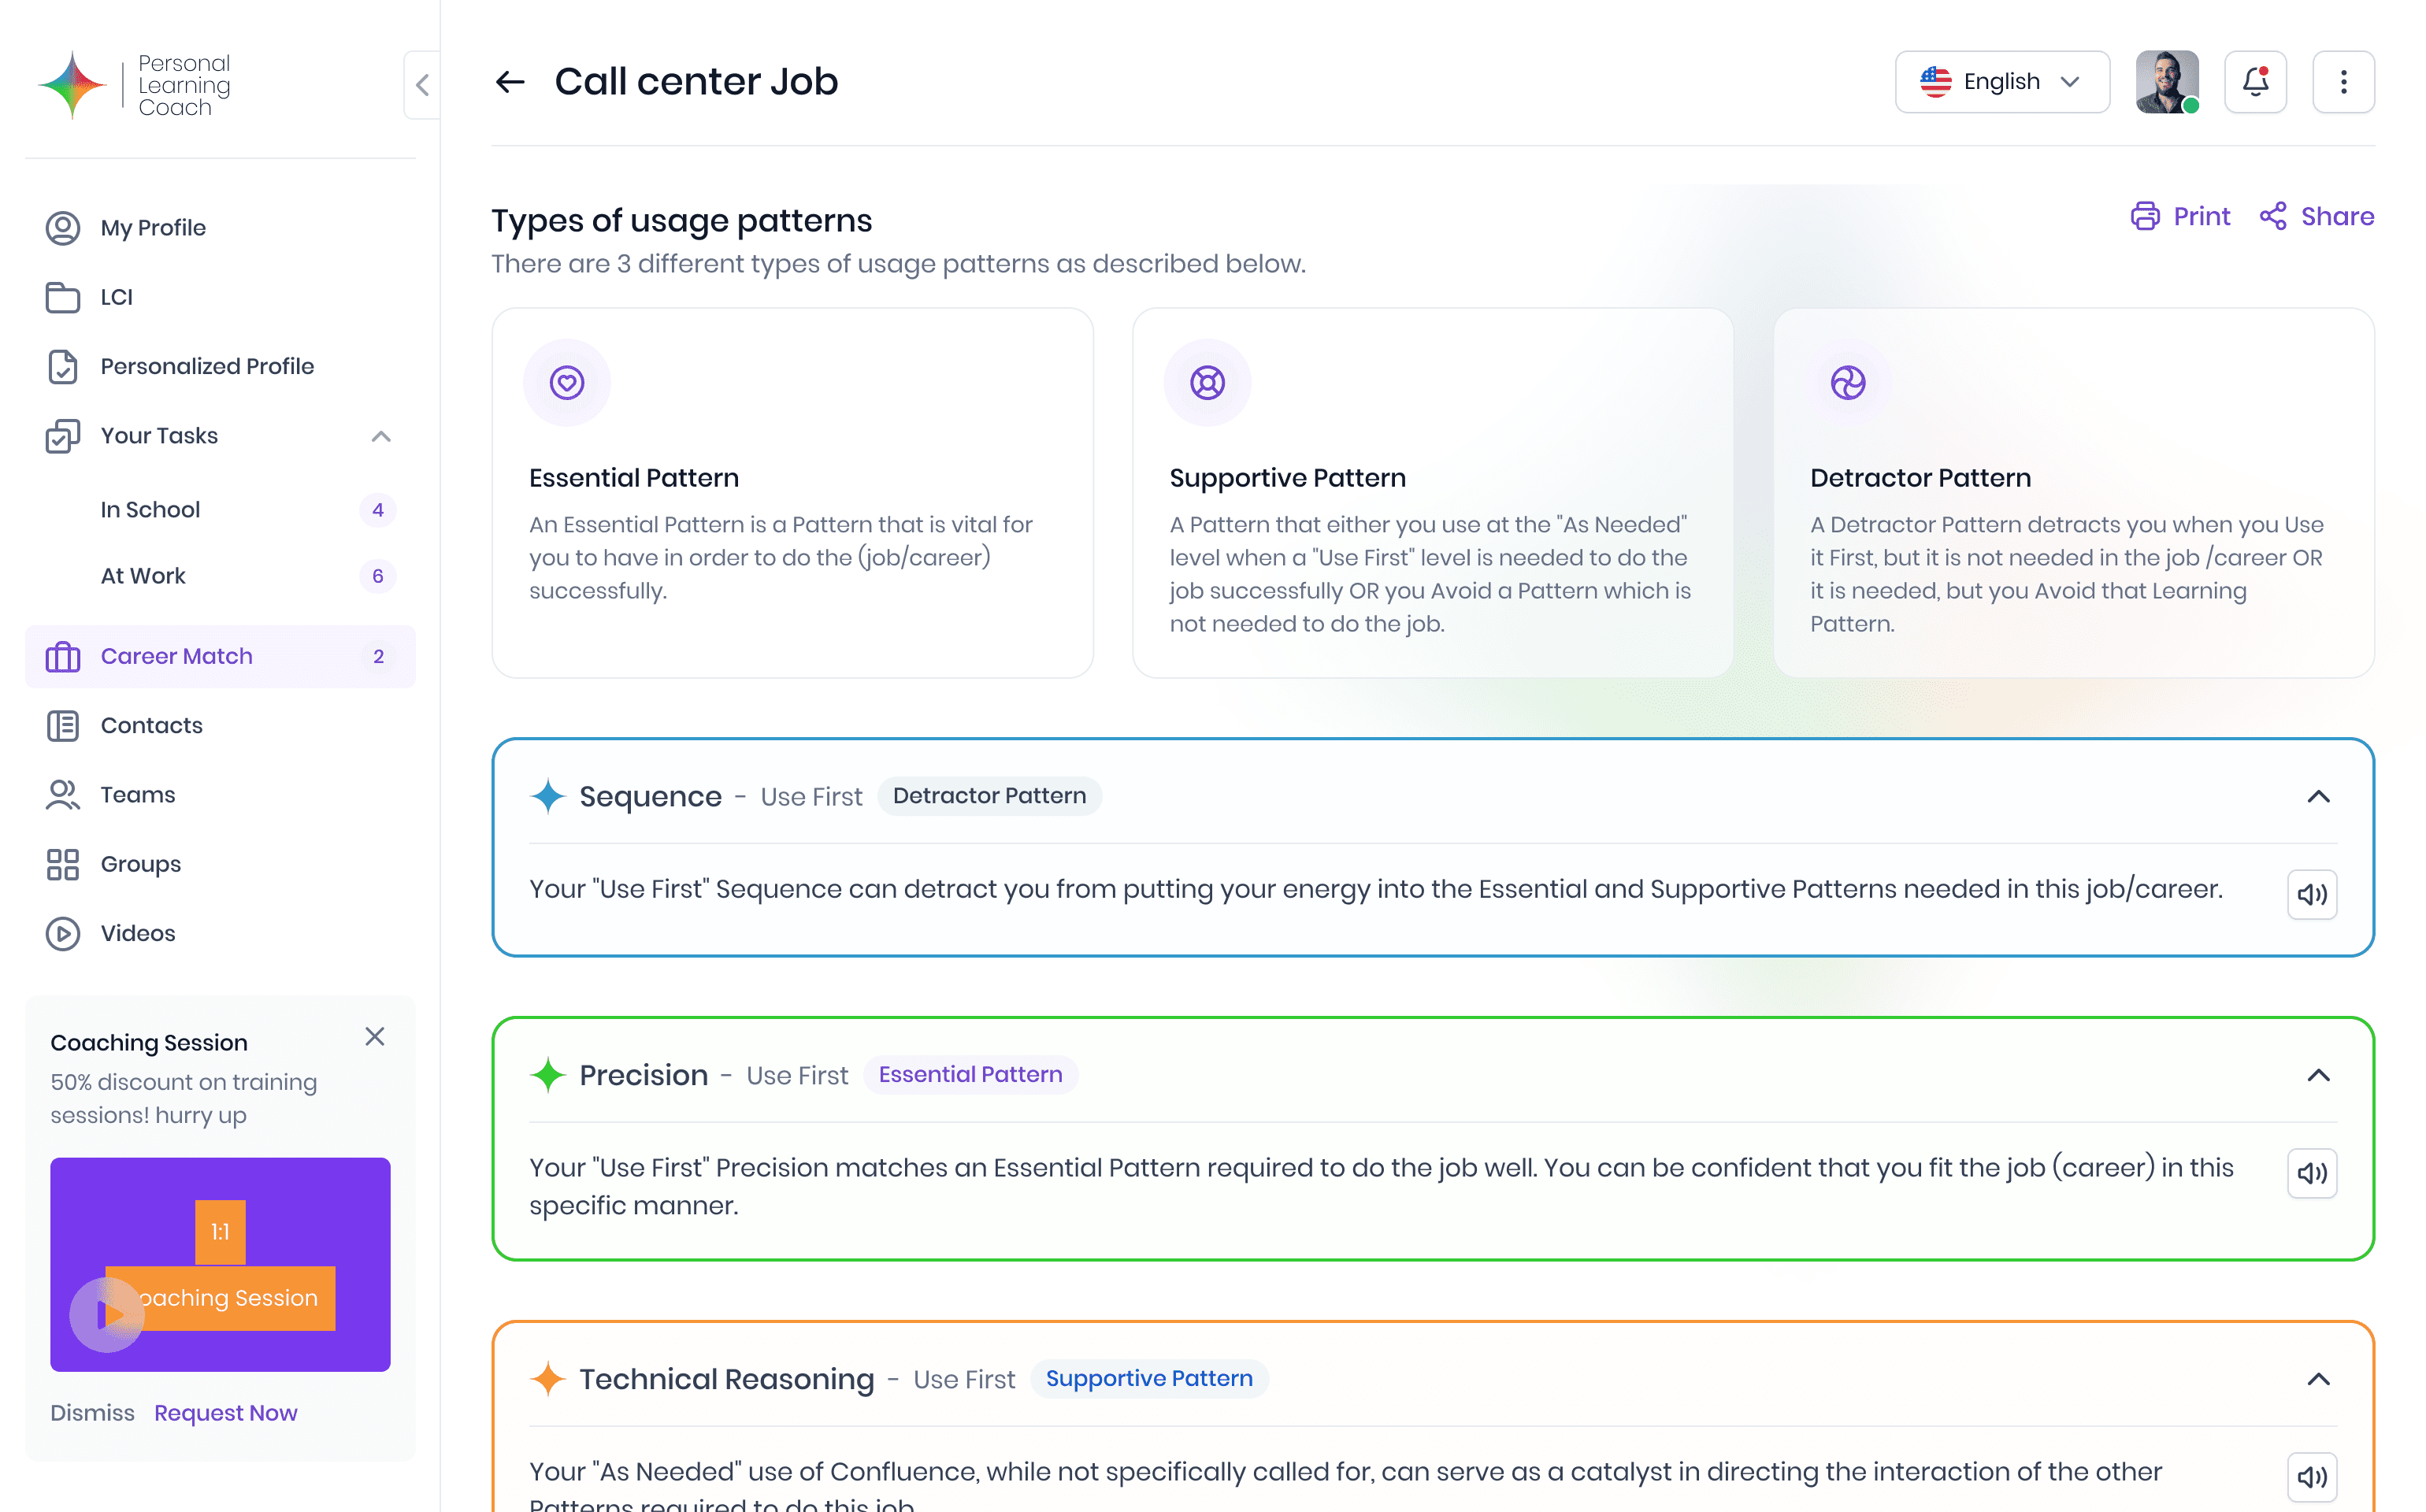Open the English language dropdown

tap(2003, 82)
